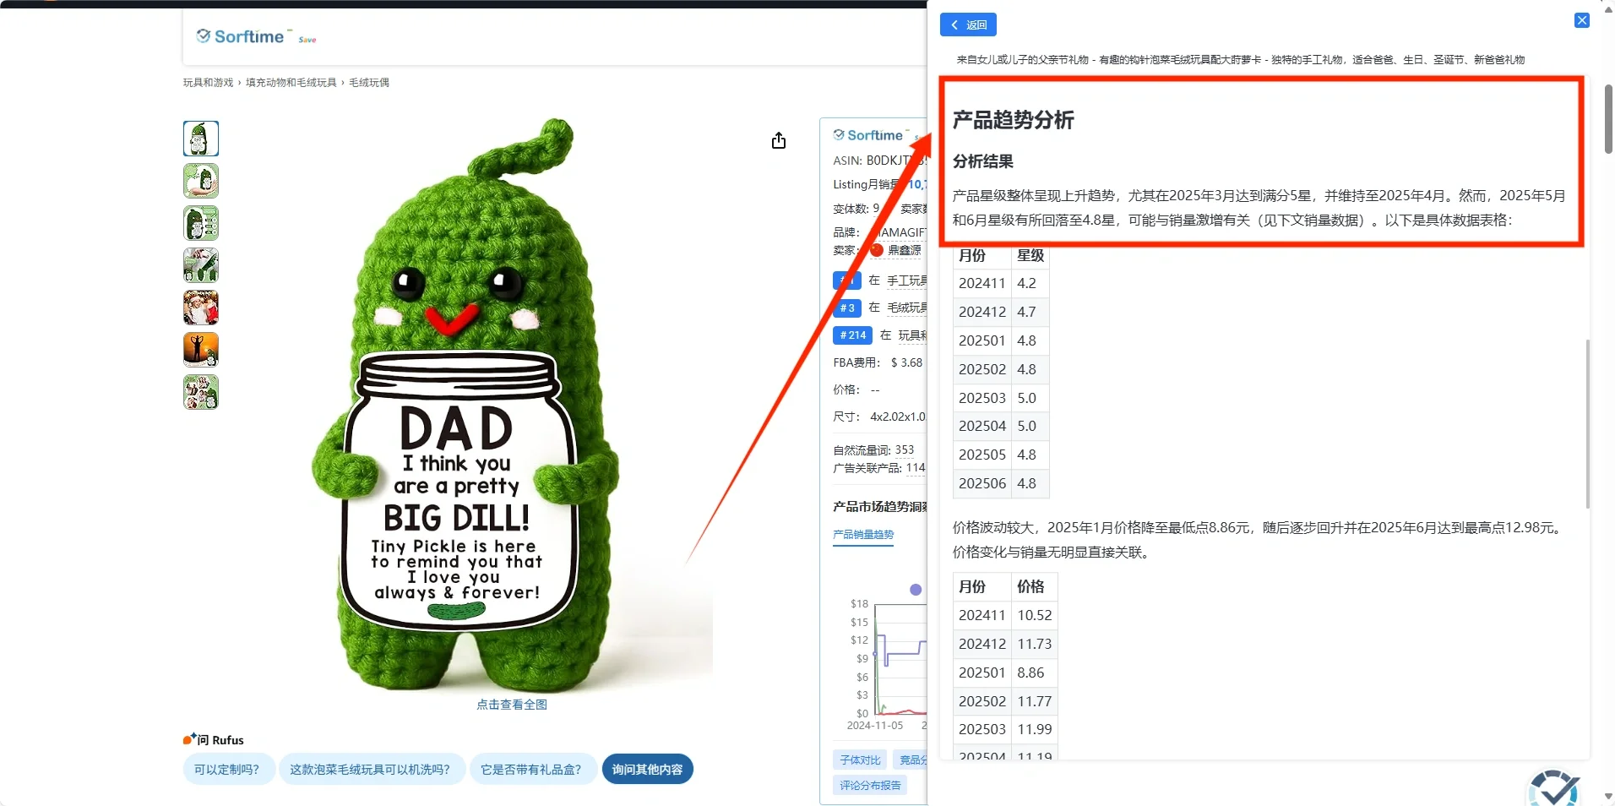Viewport: 1615px width, 806px height.
Task: Open 玩具和游戏 breadcrumb link
Action: coord(208,83)
